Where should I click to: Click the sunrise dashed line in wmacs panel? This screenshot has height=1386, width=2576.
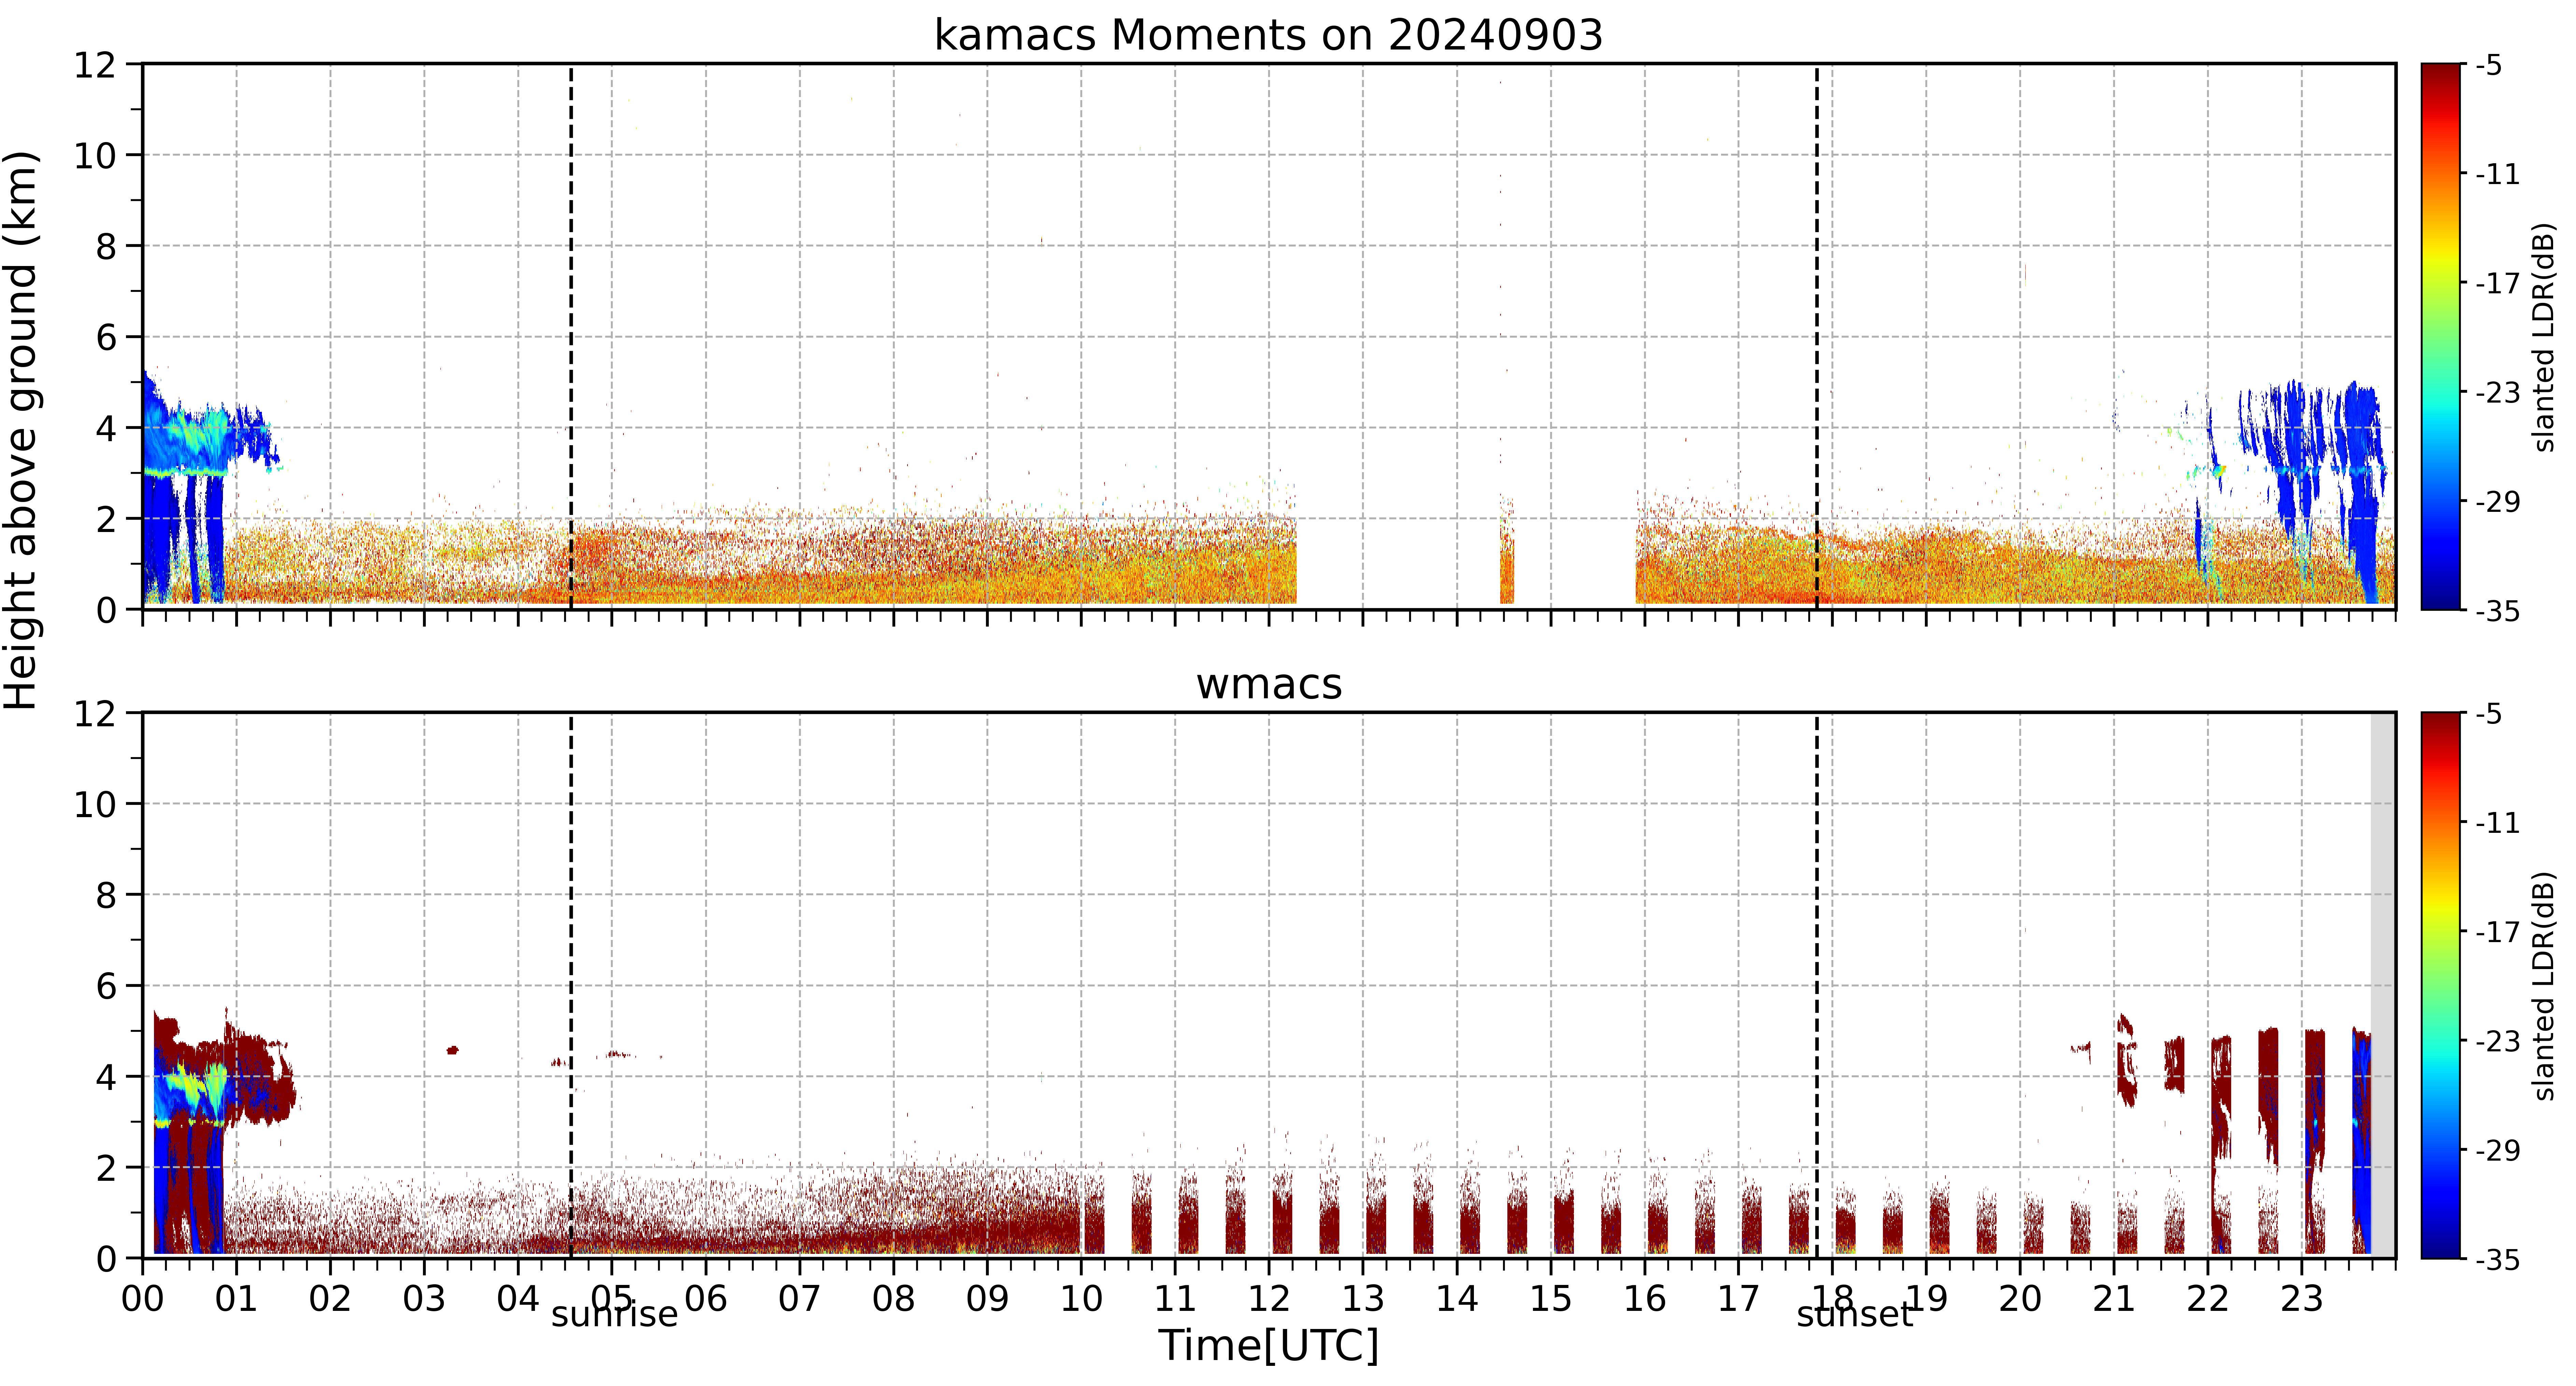571,986
